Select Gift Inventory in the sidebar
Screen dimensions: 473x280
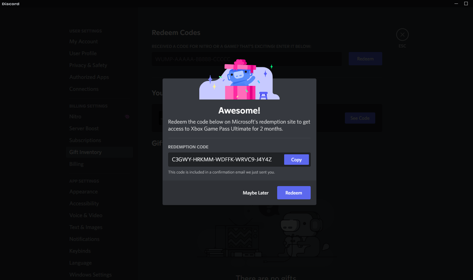[x=99, y=152]
